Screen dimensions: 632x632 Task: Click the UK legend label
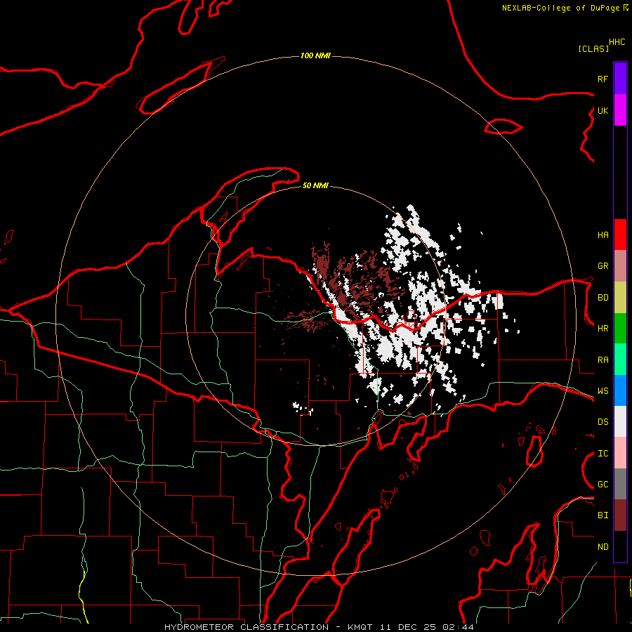(603, 110)
